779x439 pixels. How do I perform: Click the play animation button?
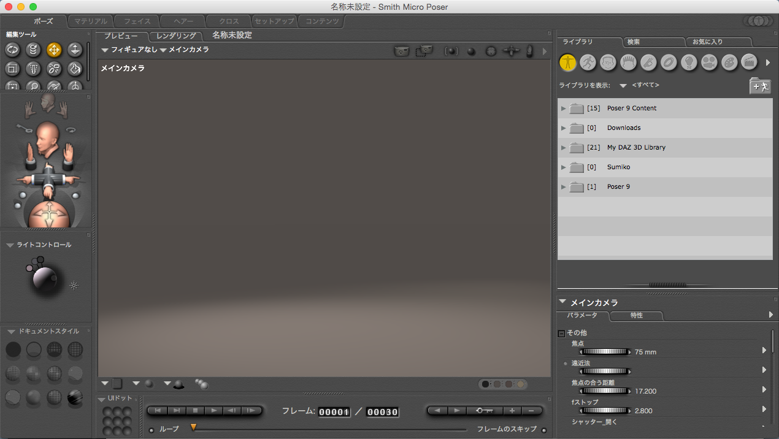point(213,411)
